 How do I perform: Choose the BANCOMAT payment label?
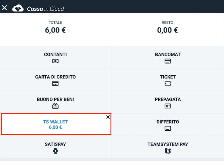coord(168,55)
